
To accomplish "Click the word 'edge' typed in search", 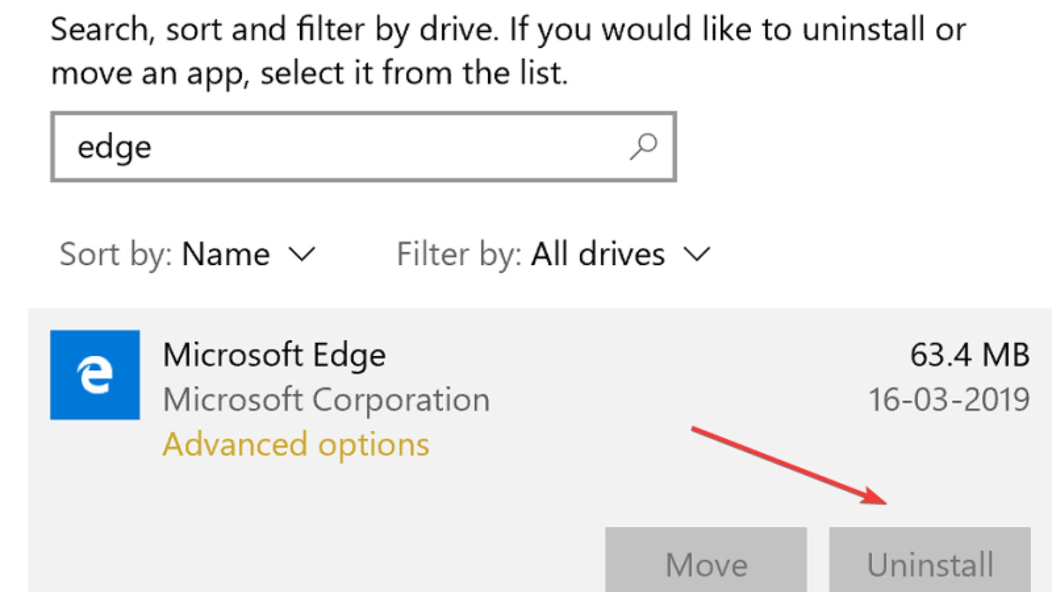I will (115, 147).
